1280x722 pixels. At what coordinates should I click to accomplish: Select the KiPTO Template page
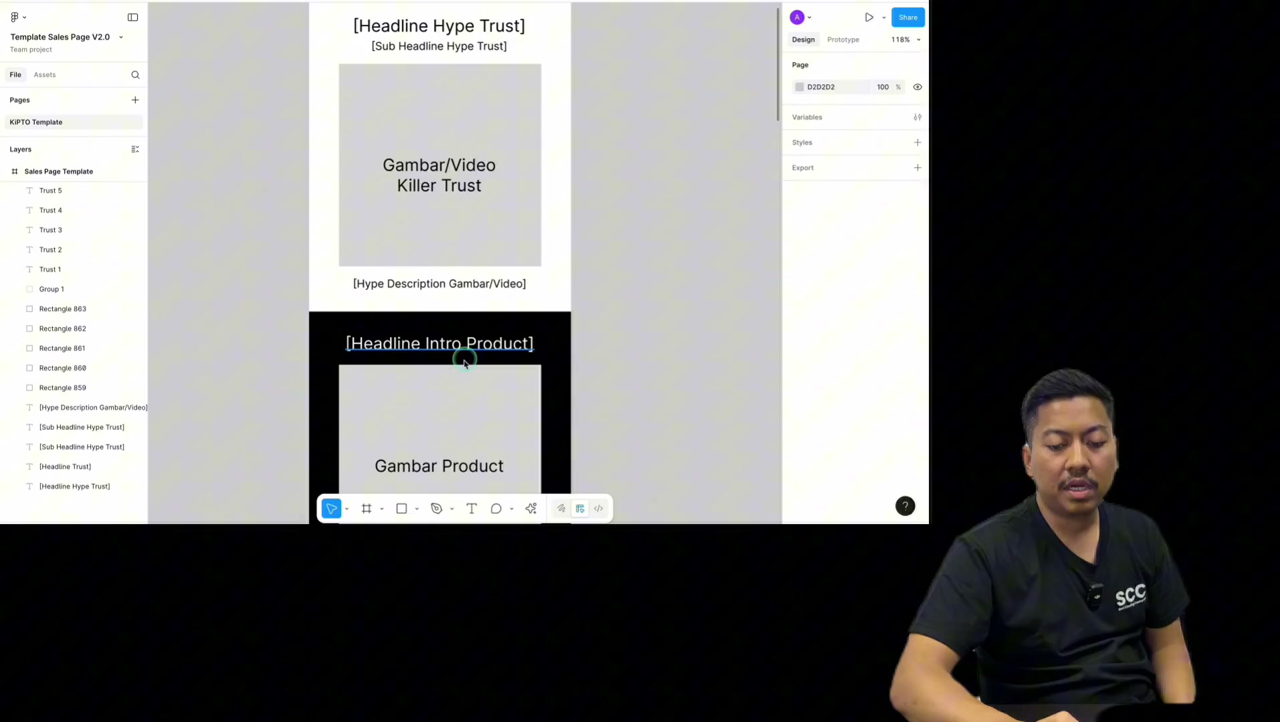point(74,122)
